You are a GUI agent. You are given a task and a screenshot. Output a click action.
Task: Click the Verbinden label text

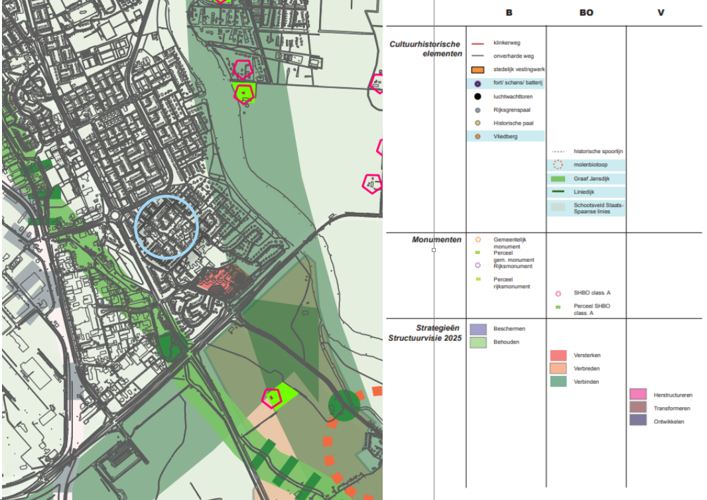pyautogui.click(x=586, y=382)
